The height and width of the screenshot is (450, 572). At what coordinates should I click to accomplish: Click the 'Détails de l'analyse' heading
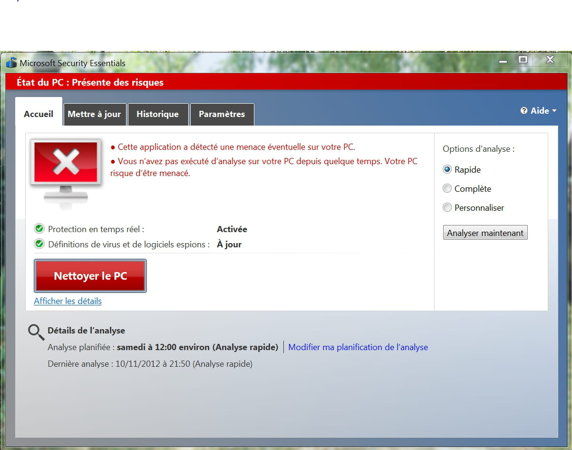(86, 331)
